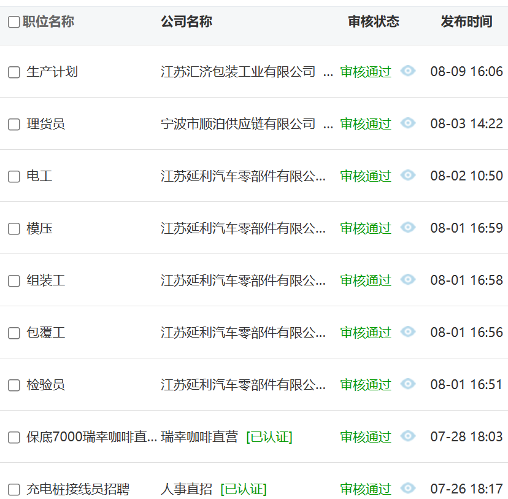Click the eye icon in 理货员 row

(x=407, y=123)
